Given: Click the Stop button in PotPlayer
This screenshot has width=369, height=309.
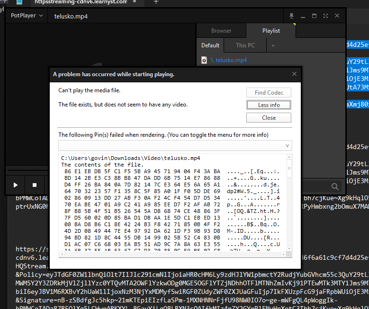Looking at the screenshot, I should [x=35, y=185].
